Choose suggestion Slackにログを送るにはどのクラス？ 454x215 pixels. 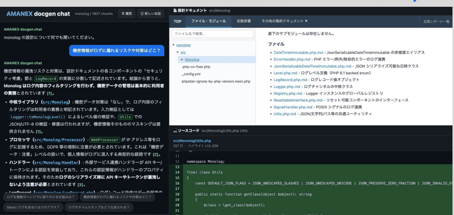click(x=33, y=207)
